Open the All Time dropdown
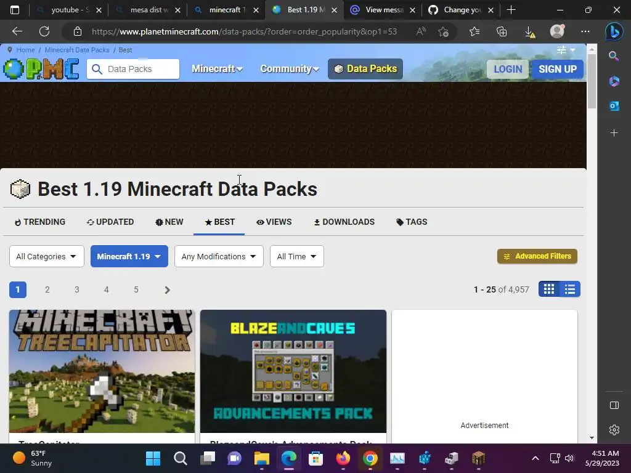 (297, 256)
